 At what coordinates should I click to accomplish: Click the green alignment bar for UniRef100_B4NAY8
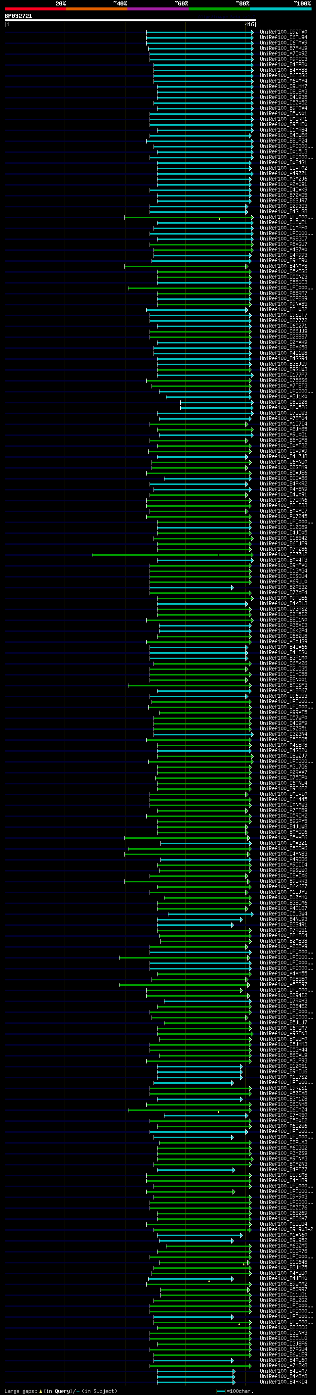(186, 266)
